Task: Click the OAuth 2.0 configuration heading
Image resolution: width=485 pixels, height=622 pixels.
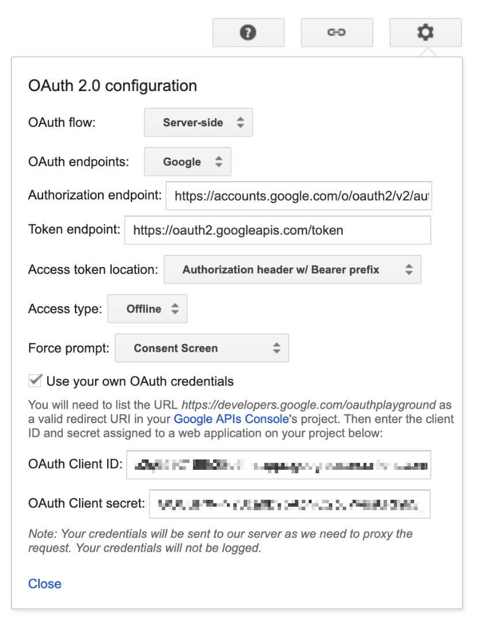Action: click(x=113, y=86)
